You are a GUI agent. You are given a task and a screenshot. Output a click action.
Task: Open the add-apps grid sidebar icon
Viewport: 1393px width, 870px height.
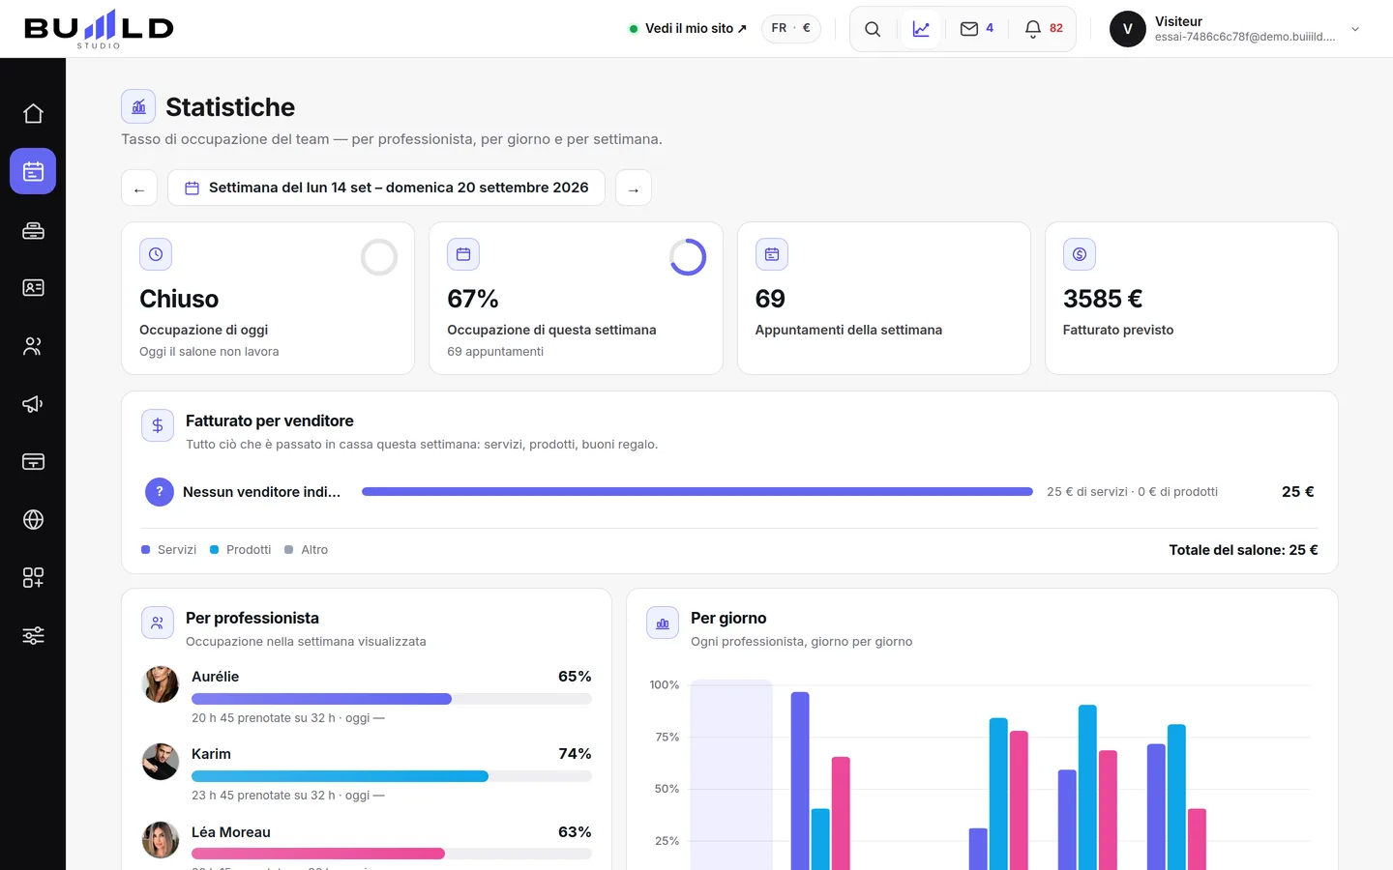click(x=33, y=578)
